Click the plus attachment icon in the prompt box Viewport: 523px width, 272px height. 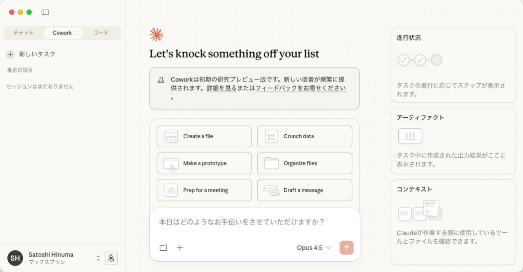coord(180,248)
